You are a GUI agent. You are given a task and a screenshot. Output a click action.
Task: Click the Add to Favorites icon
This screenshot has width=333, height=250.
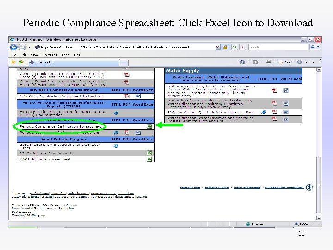21,62
